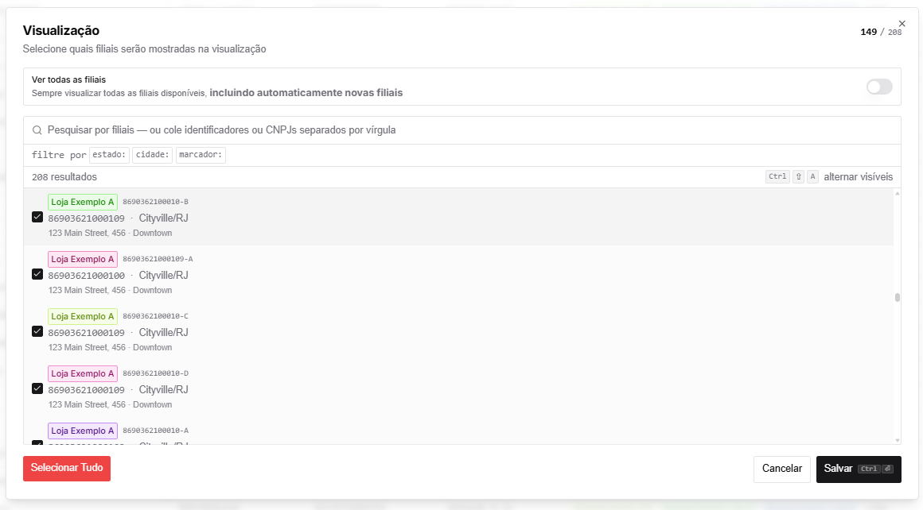923x510 pixels.
Task: Uncheck the branch 86903621000109-A checkbox
Action: click(37, 274)
